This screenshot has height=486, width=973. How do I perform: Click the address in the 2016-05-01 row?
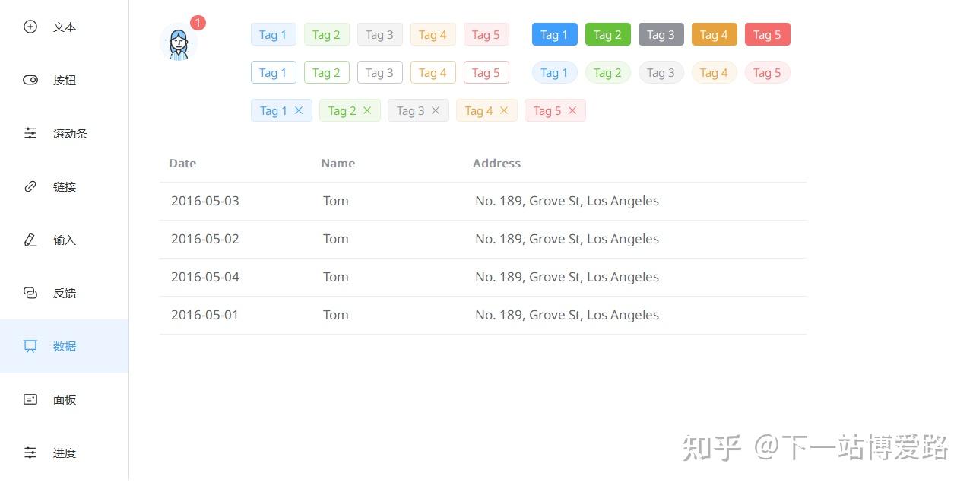[x=567, y=315]
